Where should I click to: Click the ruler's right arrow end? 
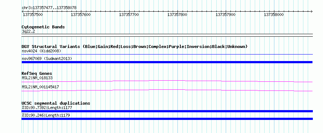coord(311,11)
